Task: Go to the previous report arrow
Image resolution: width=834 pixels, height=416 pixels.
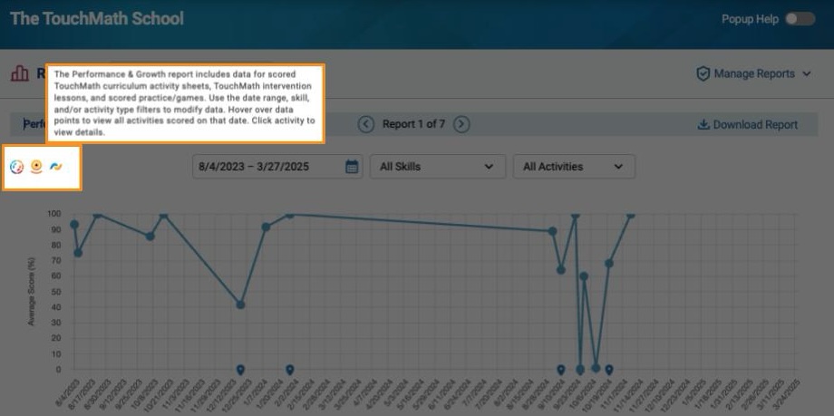Action: pos(366,124)
